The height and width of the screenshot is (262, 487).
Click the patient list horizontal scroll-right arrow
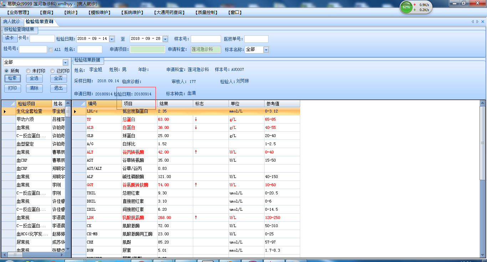point(62,255)
